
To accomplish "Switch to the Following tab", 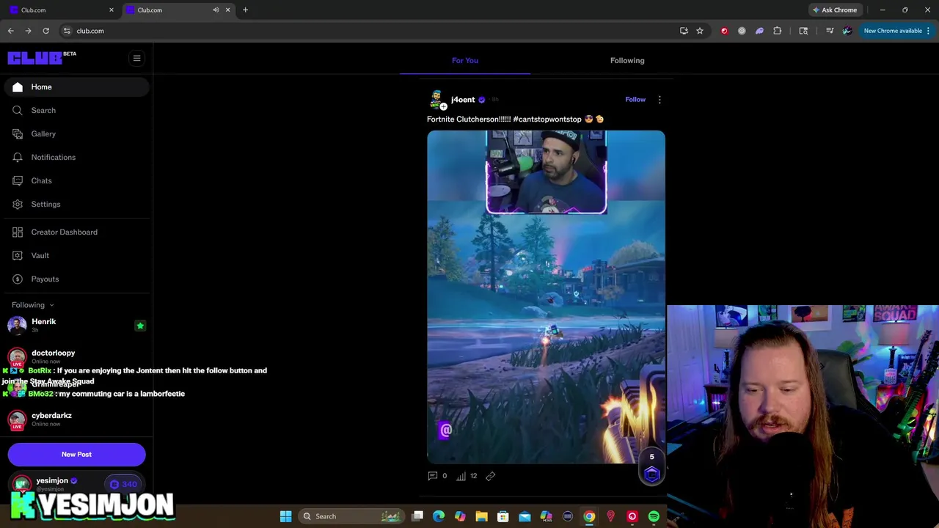I will tap(627, 60).
